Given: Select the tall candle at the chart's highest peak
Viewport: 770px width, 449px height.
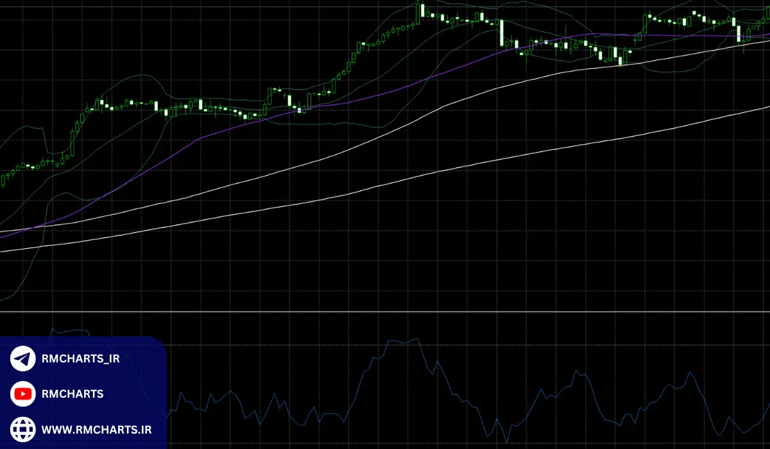Looking at the screenshot, I should pos(418,13).
